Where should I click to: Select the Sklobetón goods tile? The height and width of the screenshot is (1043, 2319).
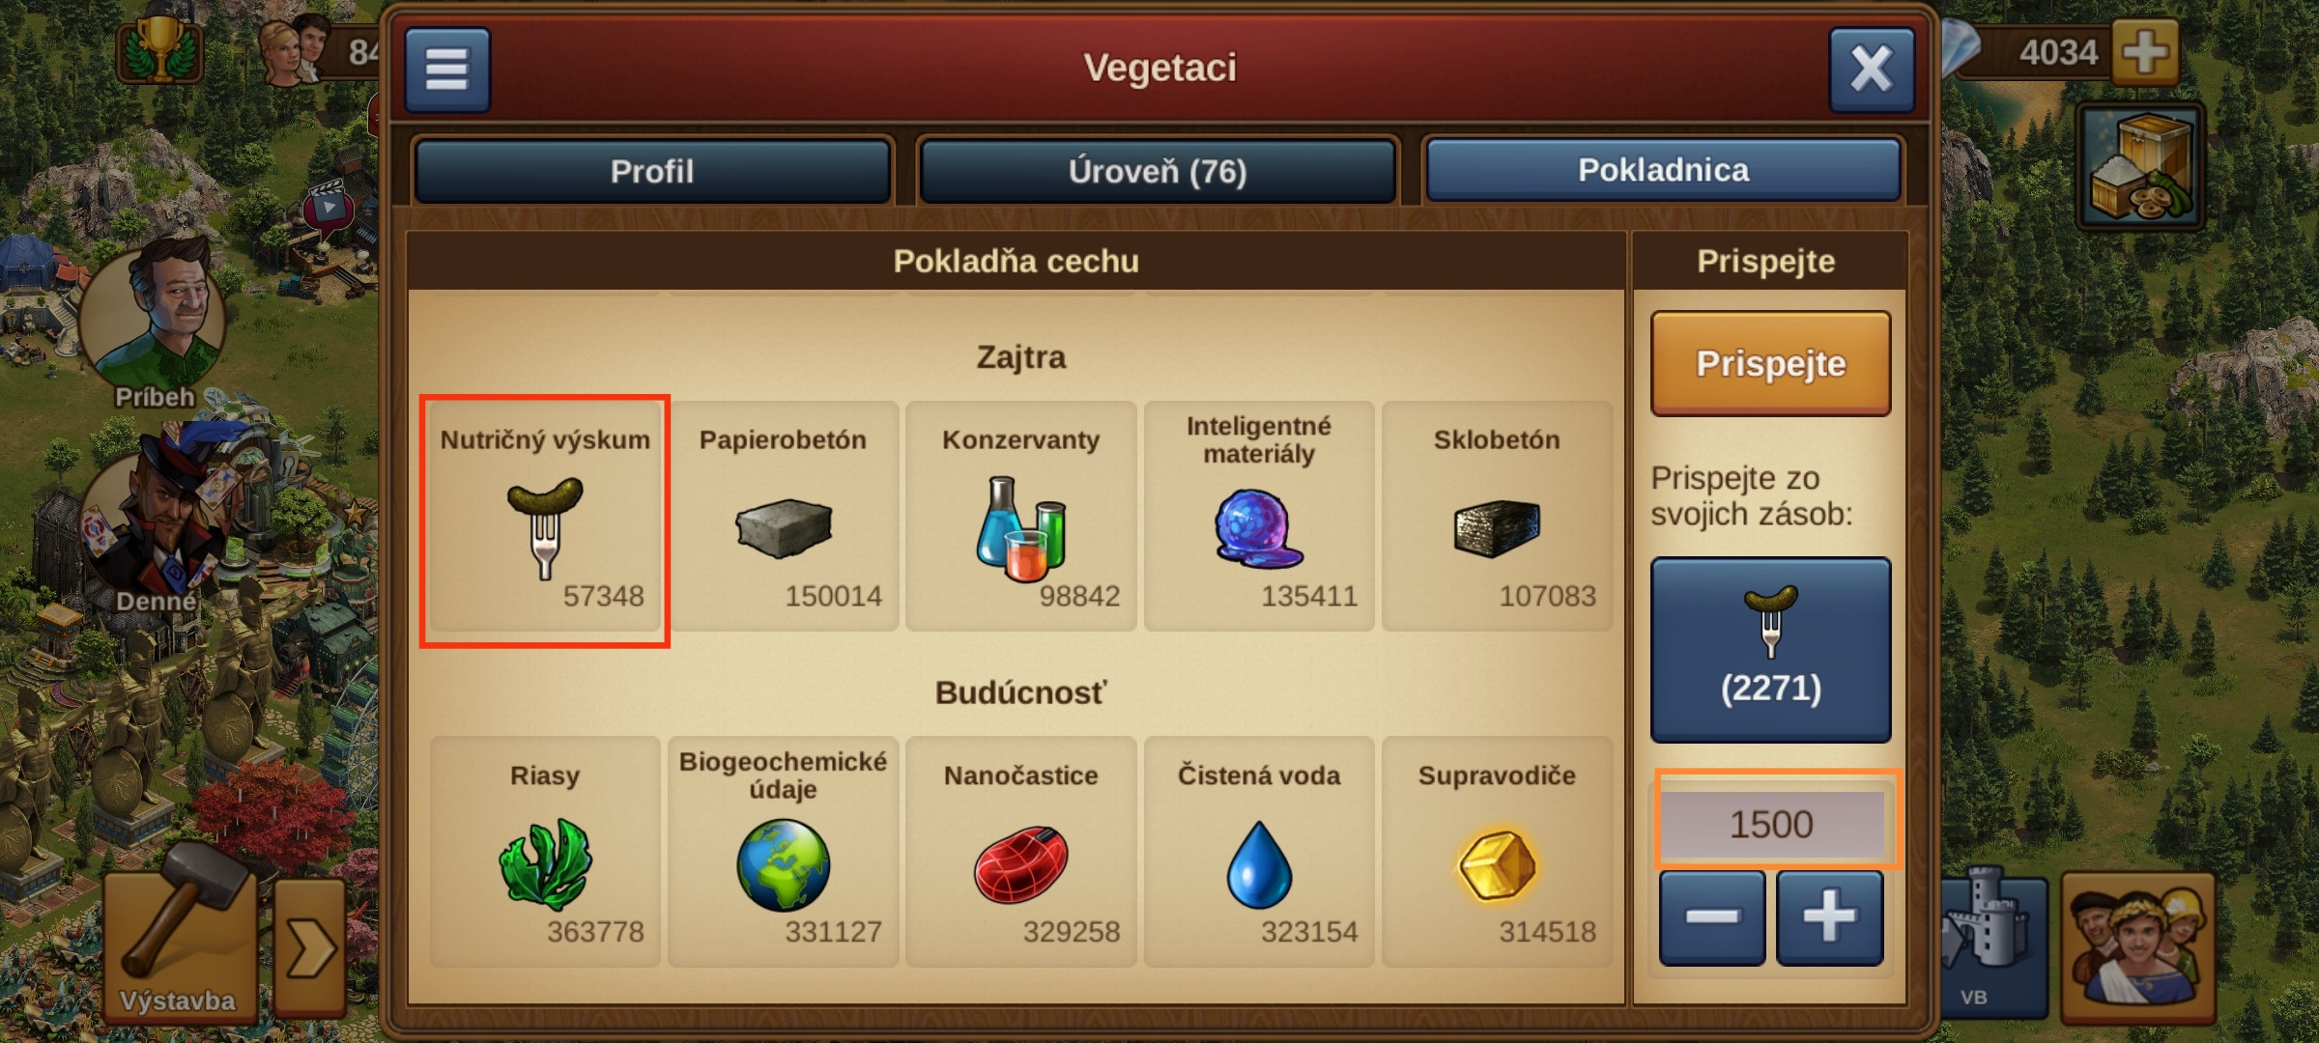(x=1497, y=517)
